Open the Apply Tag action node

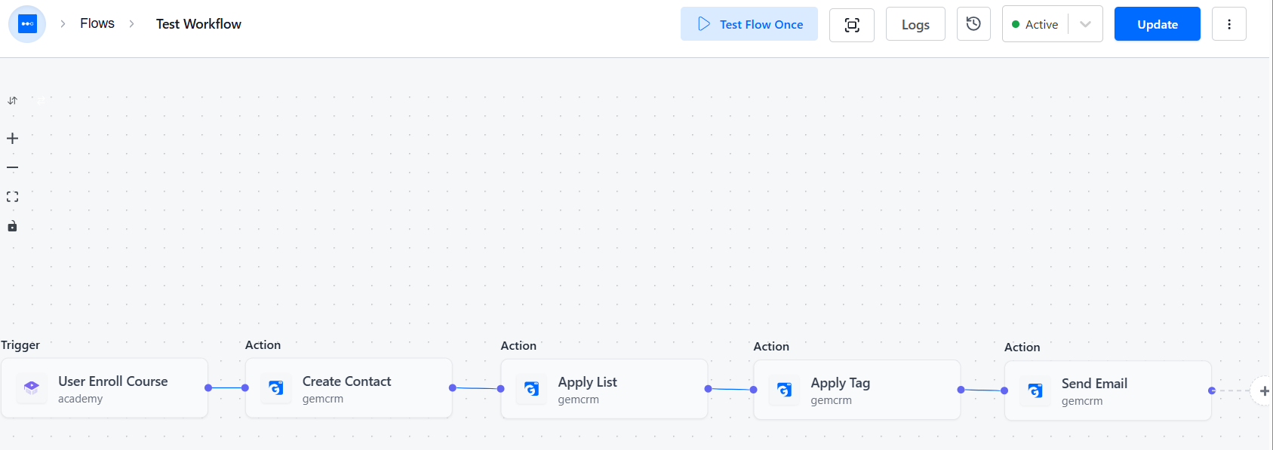857,390
